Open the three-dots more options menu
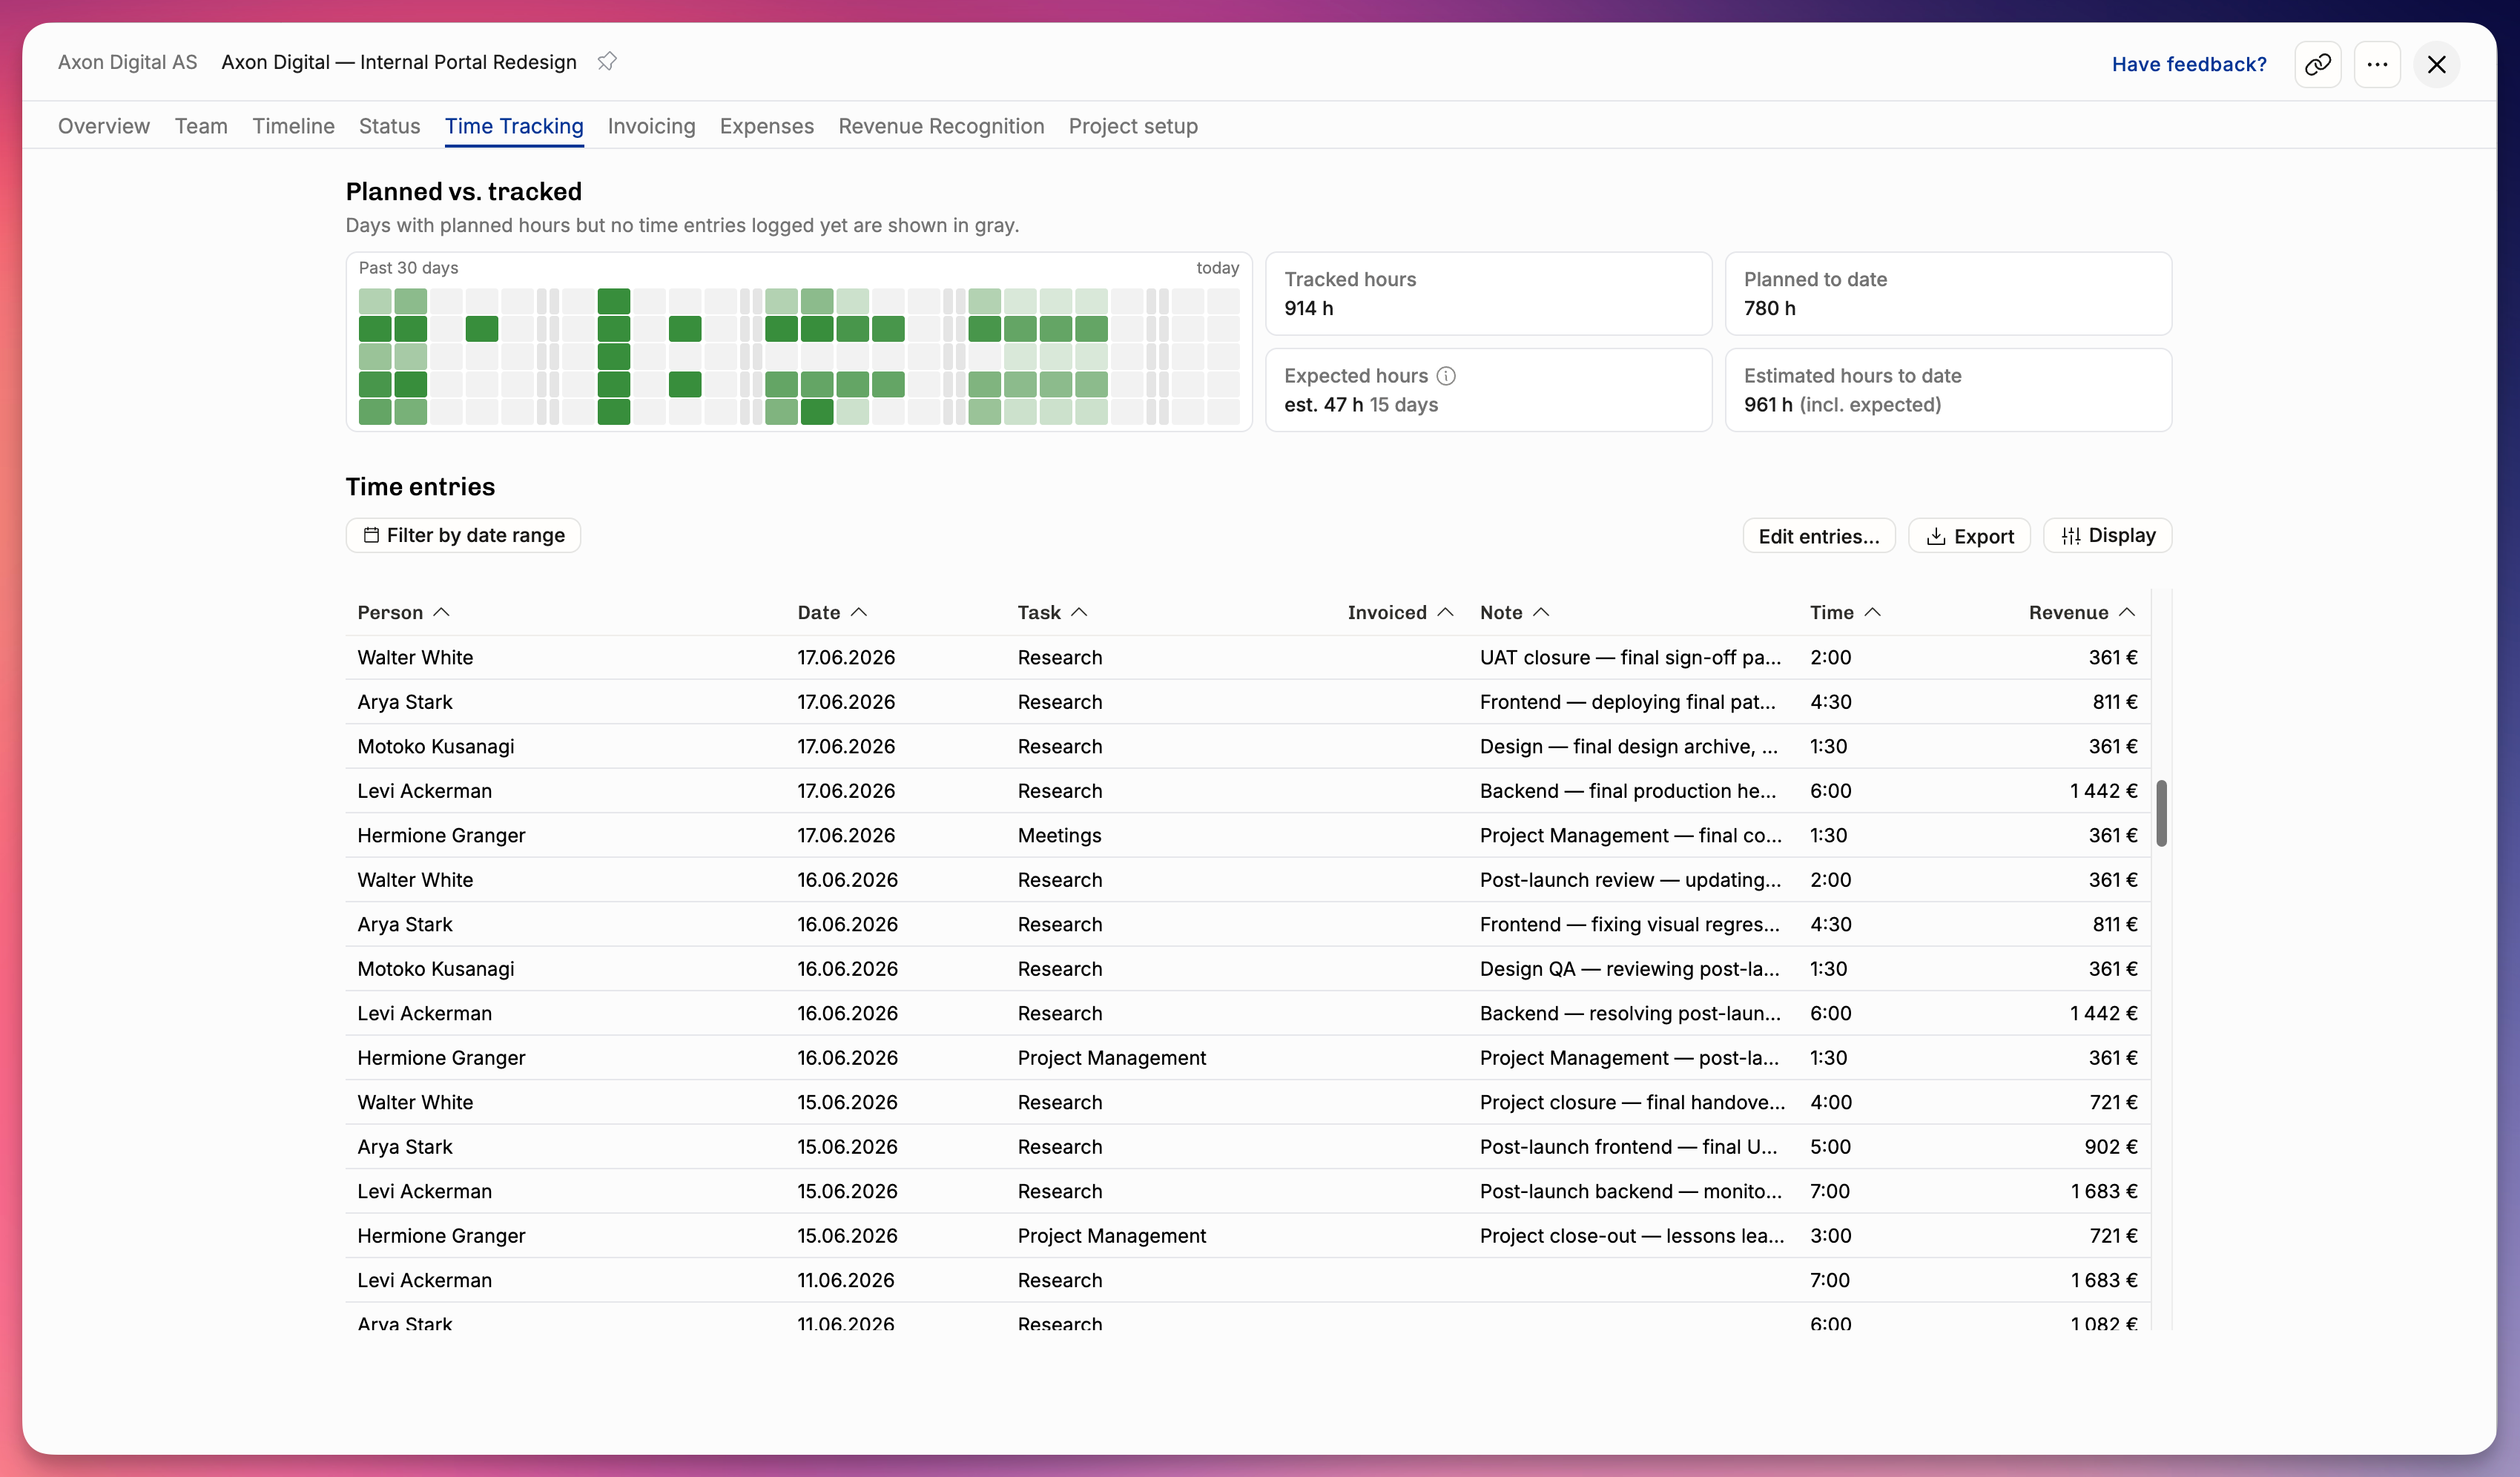2520x1477 pixels. point(2377,65)
